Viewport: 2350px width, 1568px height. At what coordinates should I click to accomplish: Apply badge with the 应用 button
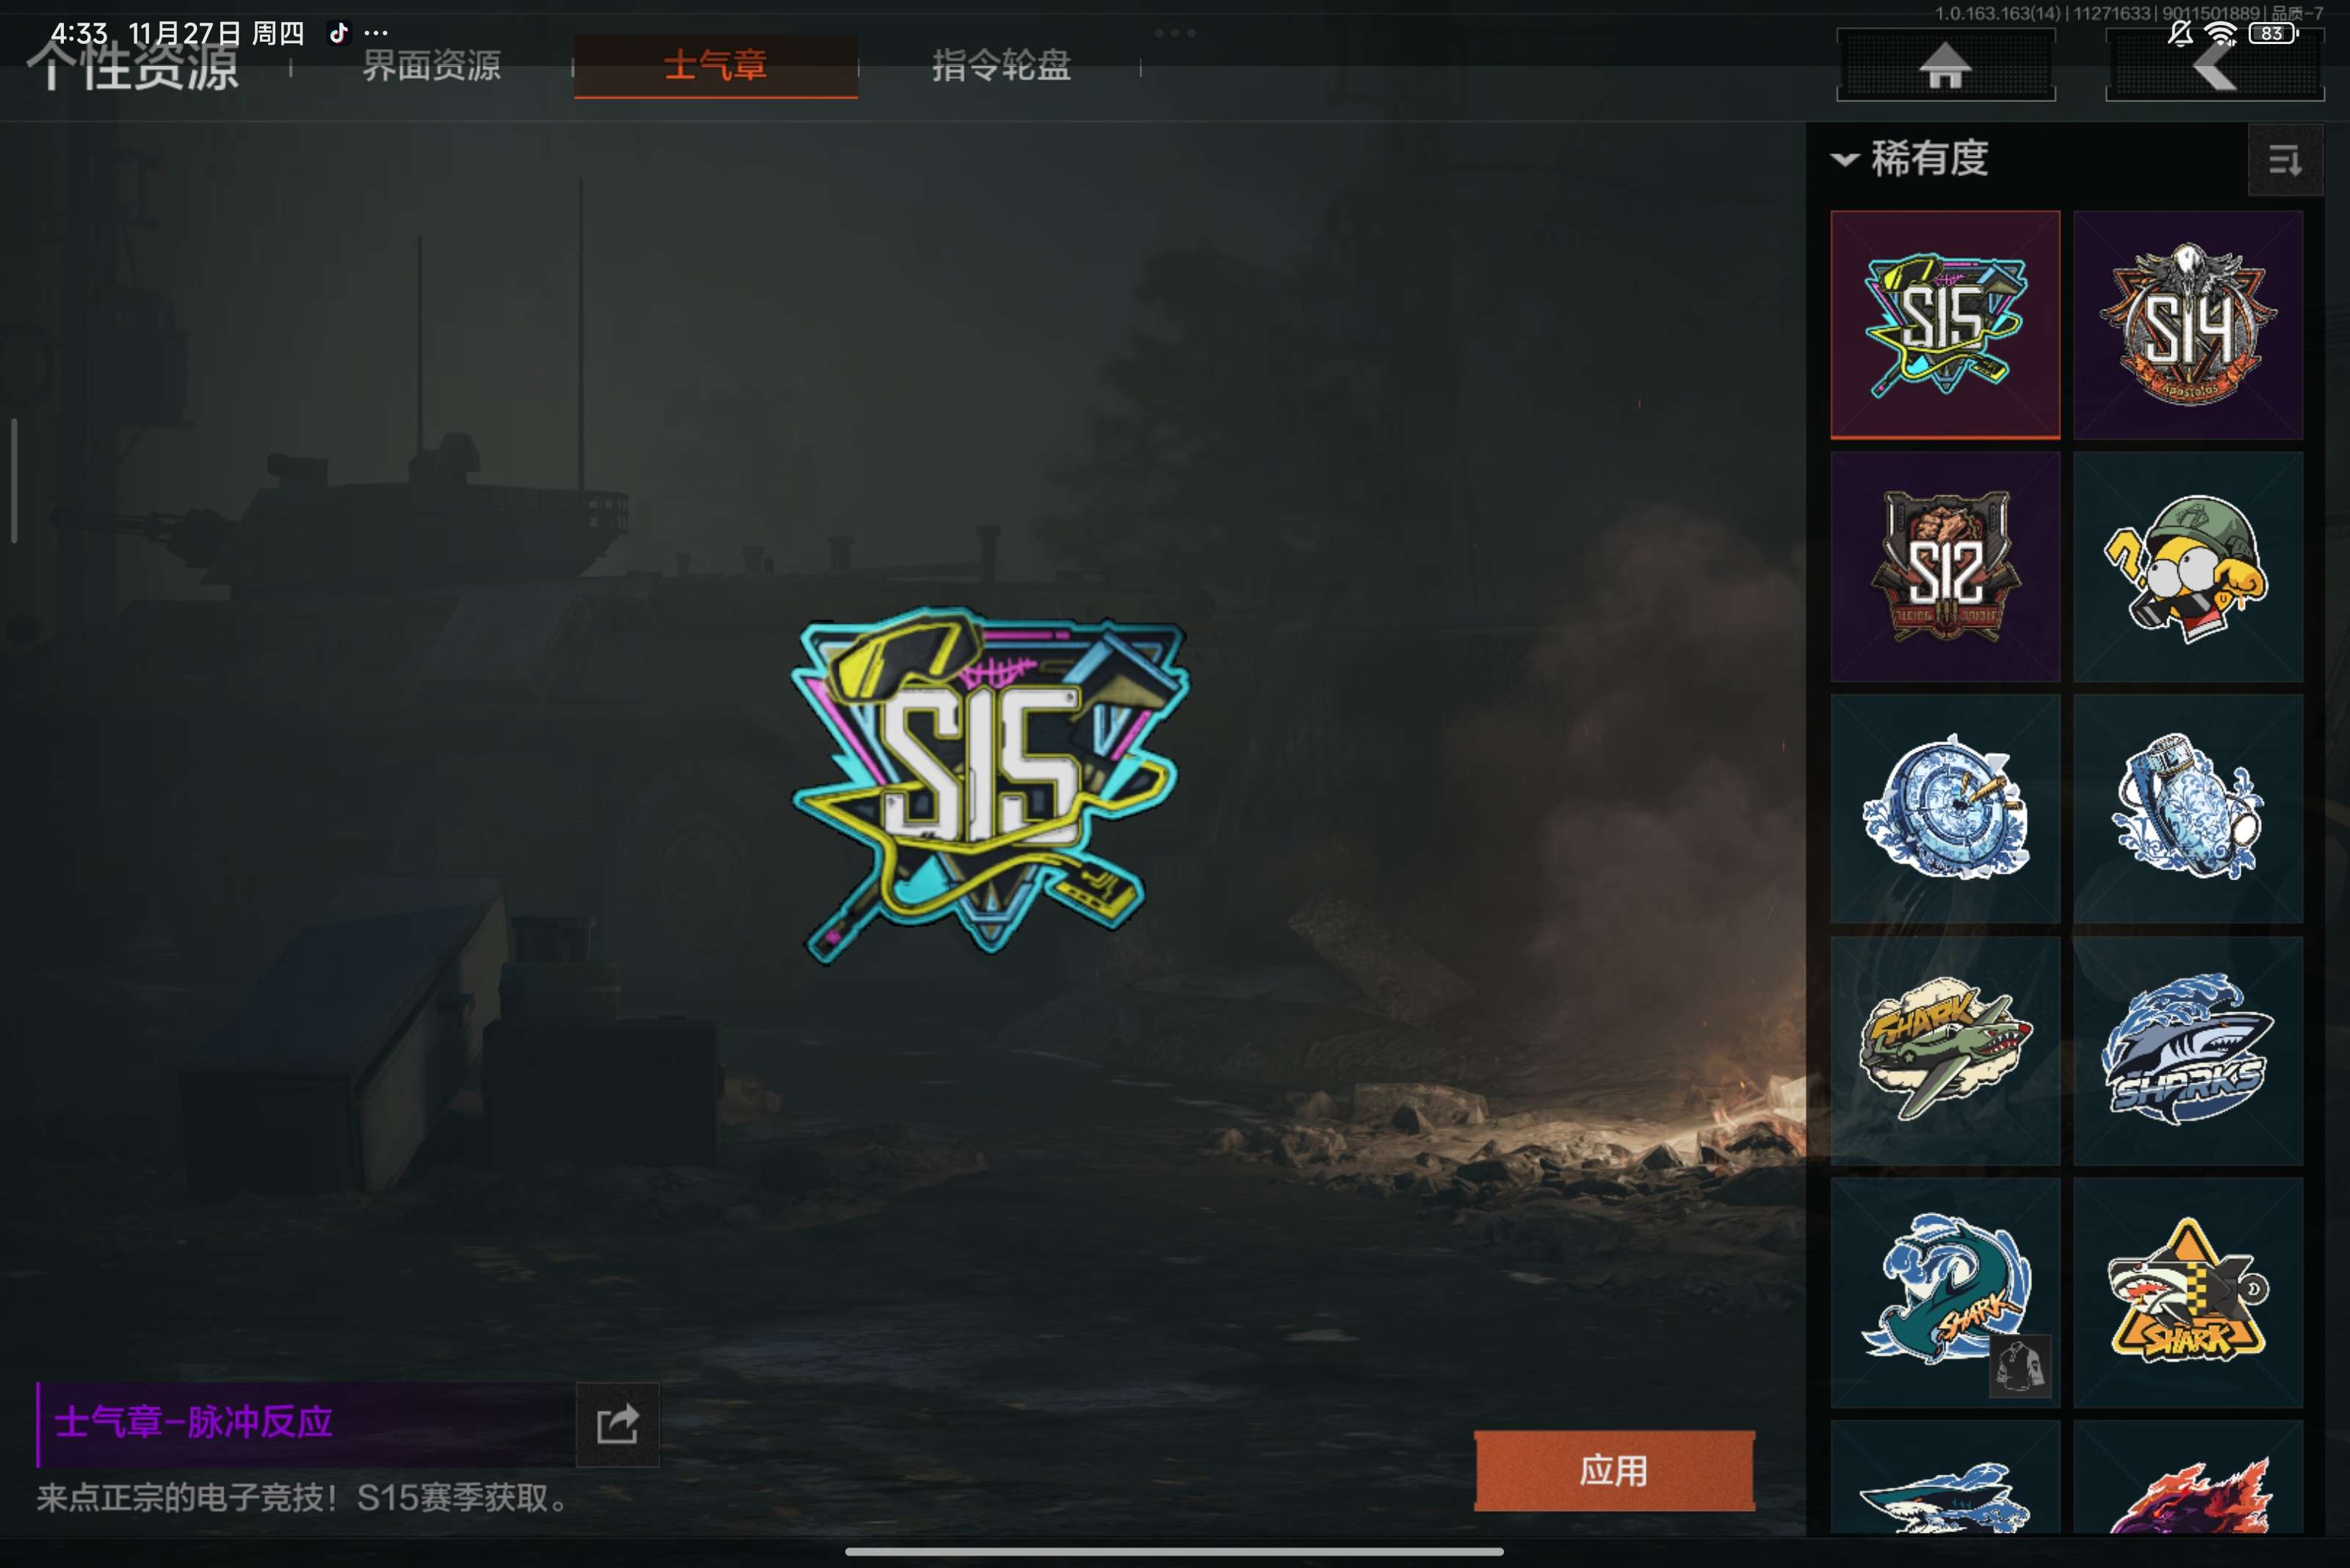tap(1613, 1471)
